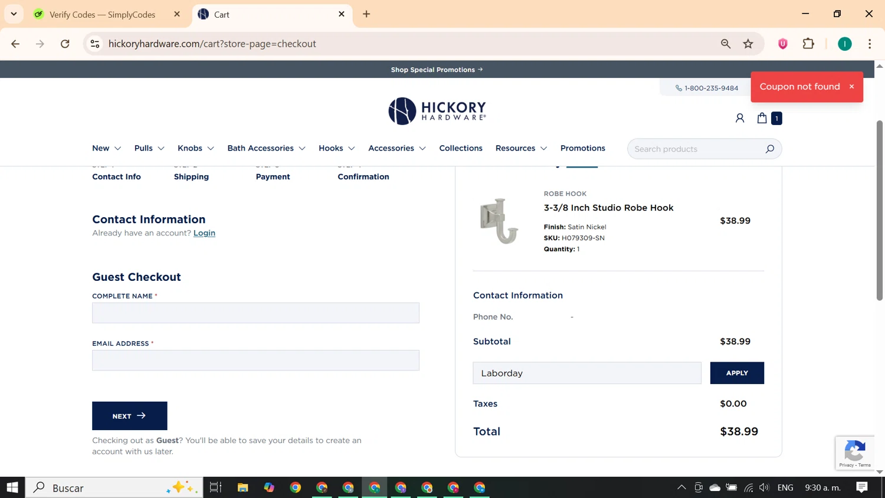Click the Login link
The image size is (885, 498).
click(204, 233)
